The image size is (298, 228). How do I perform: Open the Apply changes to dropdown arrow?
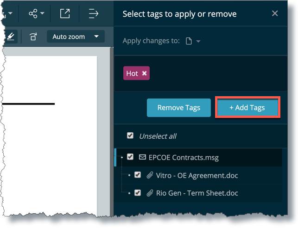(x=198, y=41)
